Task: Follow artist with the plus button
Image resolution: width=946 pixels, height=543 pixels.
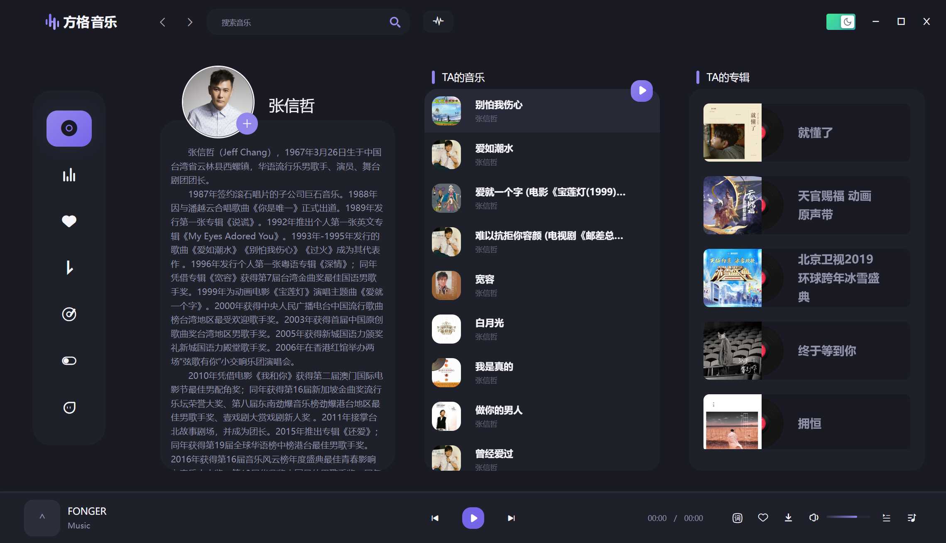Action: pyautogui.click(x=247, y=123)
